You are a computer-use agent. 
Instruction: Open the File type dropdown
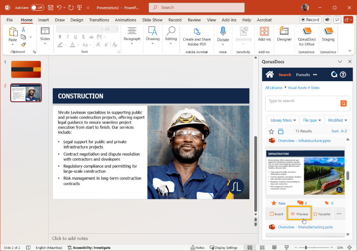[x=312, y=121]
